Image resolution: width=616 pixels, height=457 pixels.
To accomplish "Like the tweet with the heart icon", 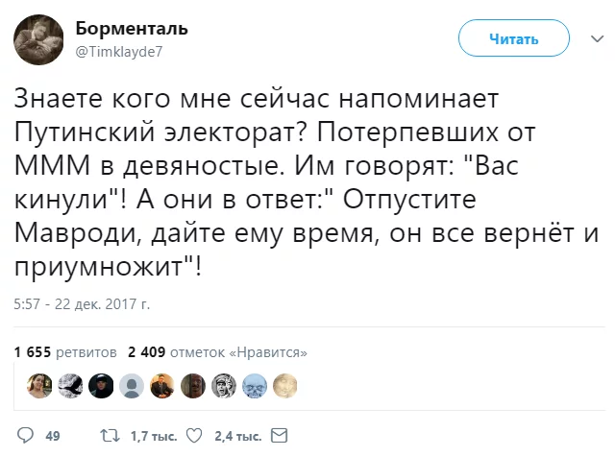I will (x=193, y=435).
